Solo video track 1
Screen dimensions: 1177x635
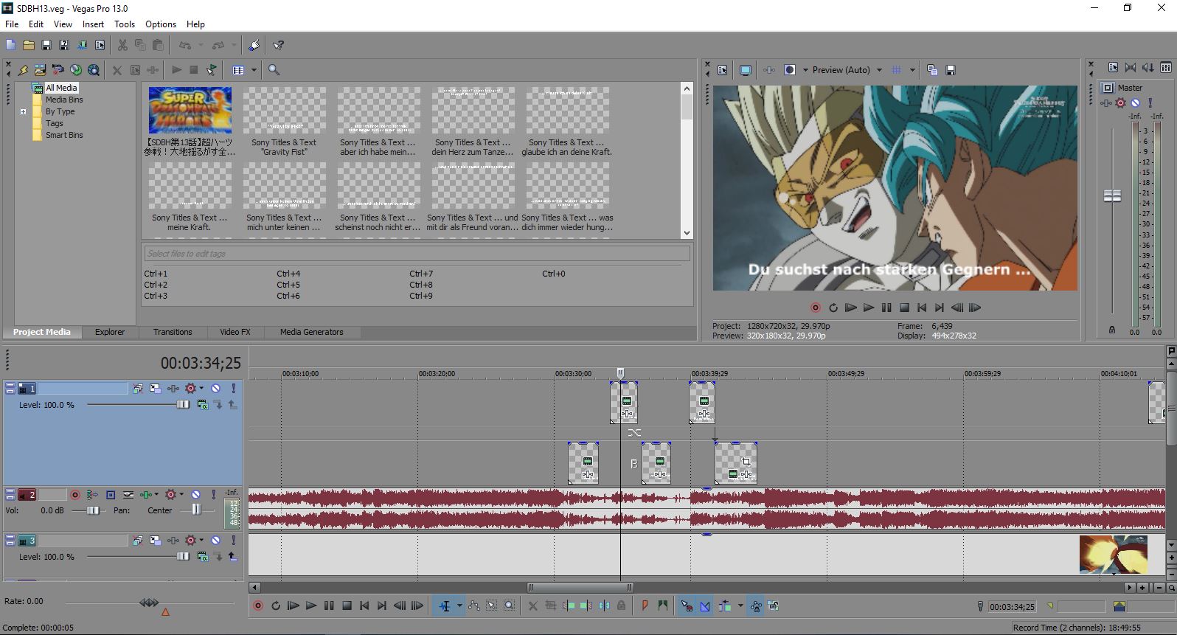(x=234, y=388)
